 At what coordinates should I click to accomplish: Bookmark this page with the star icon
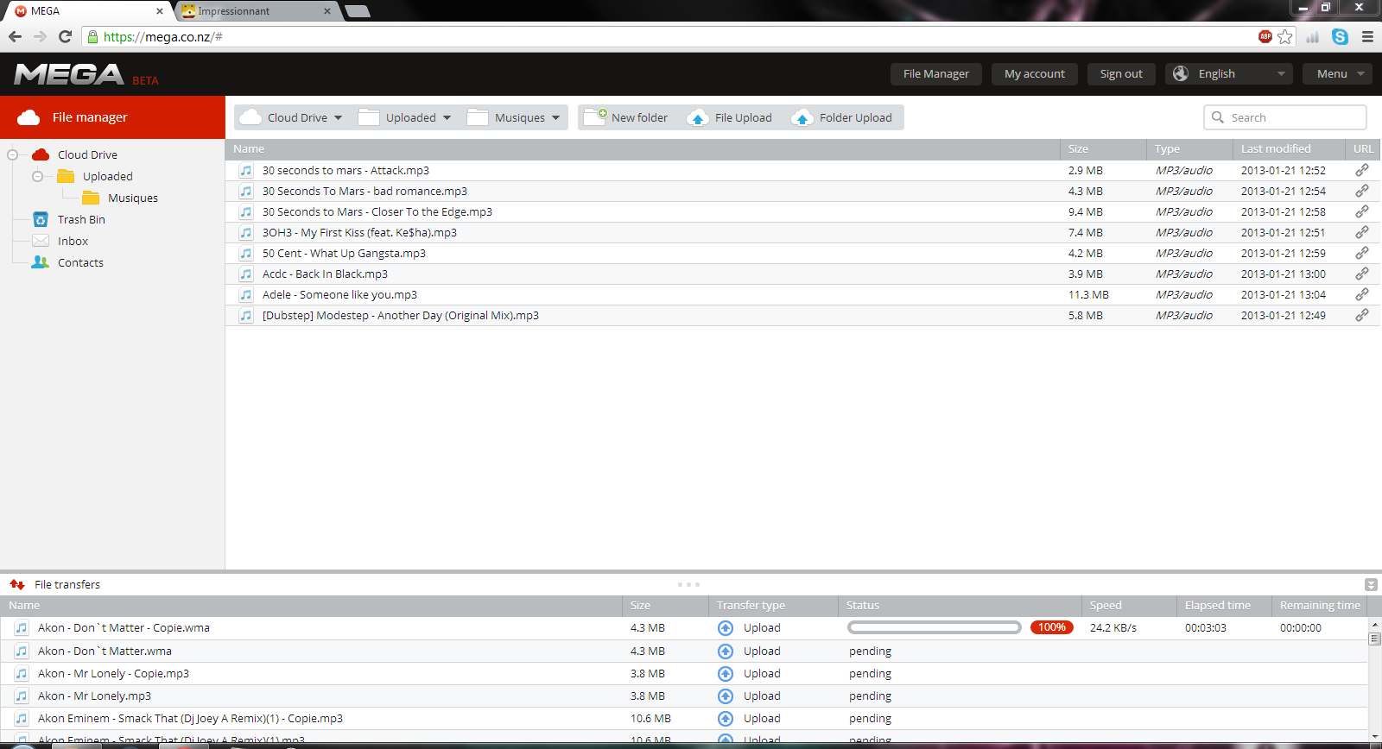coord(1285,36)
